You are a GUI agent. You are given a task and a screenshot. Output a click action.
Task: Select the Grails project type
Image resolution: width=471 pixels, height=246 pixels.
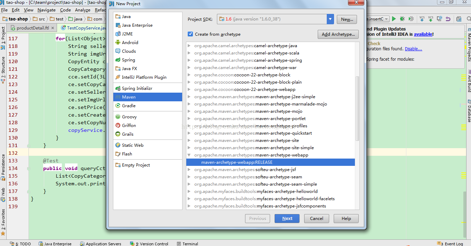click(148, 134)
